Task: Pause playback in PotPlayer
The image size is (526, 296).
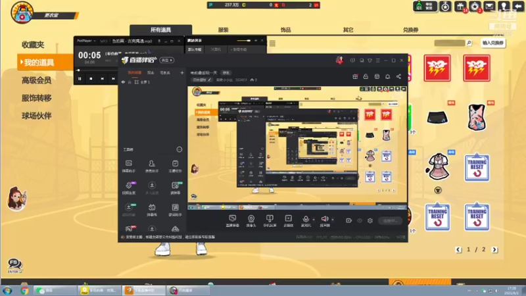Action: point(80,78)
